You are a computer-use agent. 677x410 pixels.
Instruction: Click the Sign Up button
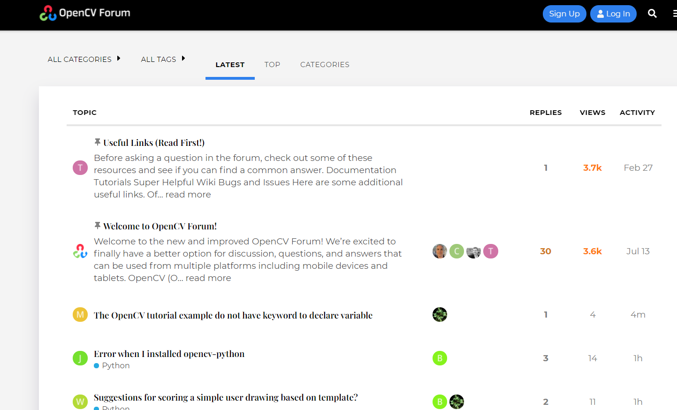[x=564, y=14]
